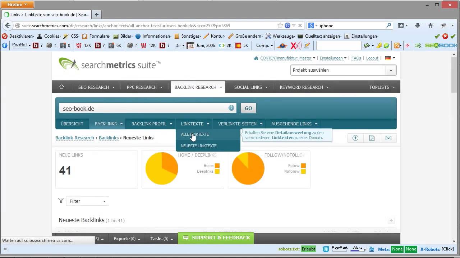
Task: Click the SEO toolbar empty search field
Action: pyautogui.click(x=339, y=46)
